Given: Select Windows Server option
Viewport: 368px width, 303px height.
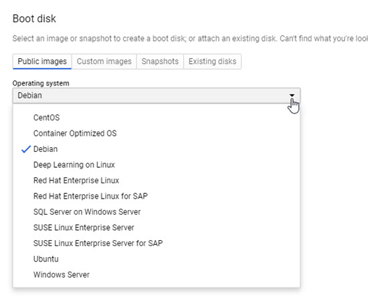Looking at the screenshot, I should 157,275.
